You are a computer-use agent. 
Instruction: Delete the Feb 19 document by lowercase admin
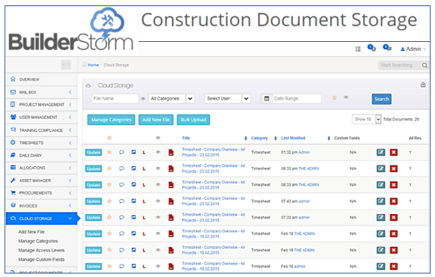[x=394, y=266]
